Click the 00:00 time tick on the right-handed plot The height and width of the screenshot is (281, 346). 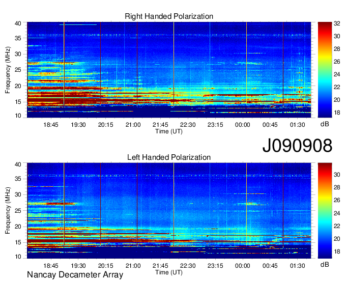click(x=243, y=125)
